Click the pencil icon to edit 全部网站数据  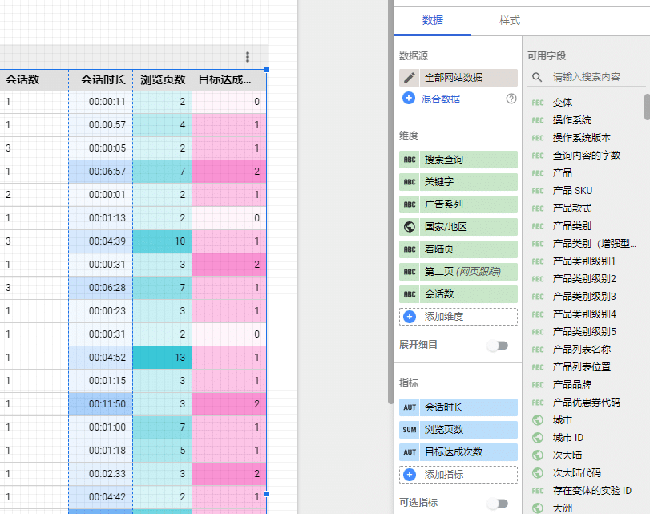click(x=410, y=78)
